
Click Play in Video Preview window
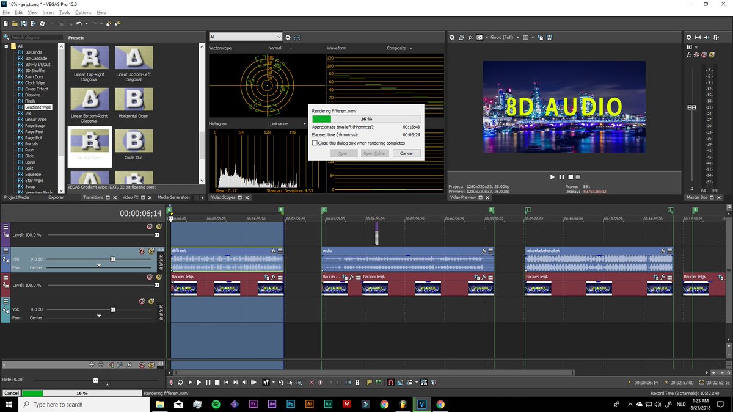(x=552, y=177)
